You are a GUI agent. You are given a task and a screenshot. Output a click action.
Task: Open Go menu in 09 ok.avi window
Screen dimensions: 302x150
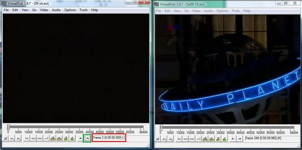pos(34,10)
